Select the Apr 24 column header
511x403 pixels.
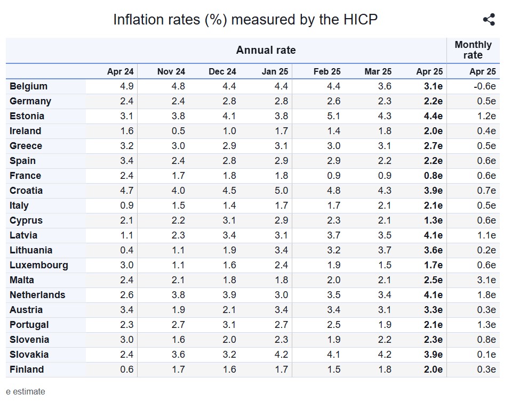click(120, 71)
